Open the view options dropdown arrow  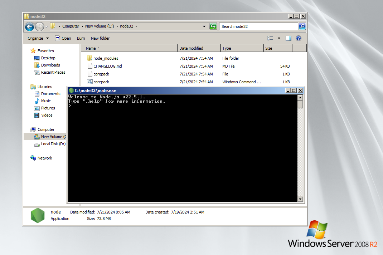pos(279,38)
